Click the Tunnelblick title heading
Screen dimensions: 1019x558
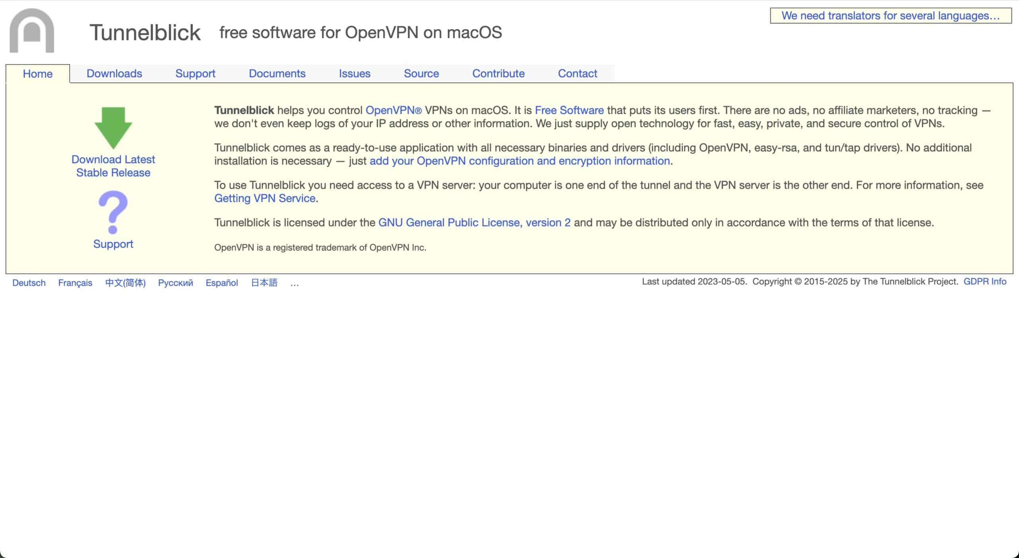click(145, 33)
